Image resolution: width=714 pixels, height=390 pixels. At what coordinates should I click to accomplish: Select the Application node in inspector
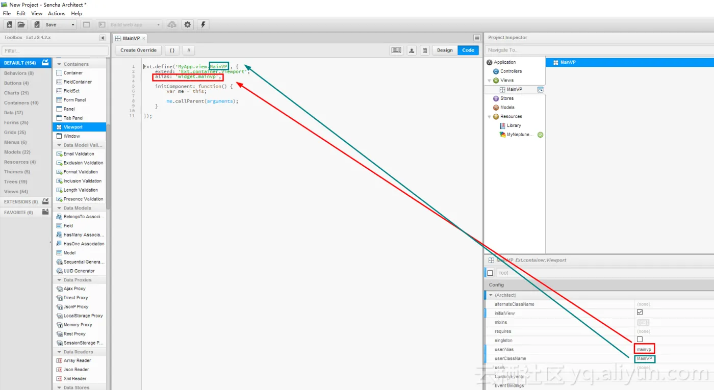pyautogui.click(x=504, y=62)
